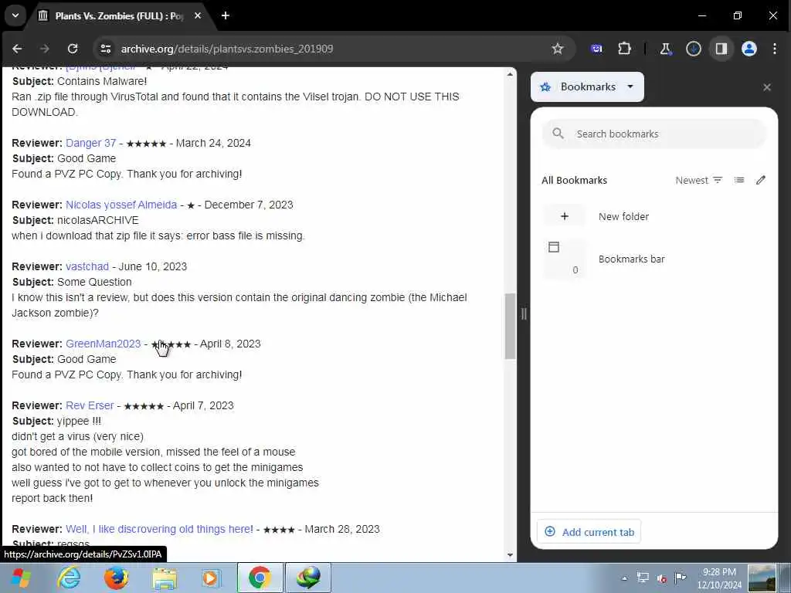Open reviewer GreenMan2023 profile link

tap(103, 344)
